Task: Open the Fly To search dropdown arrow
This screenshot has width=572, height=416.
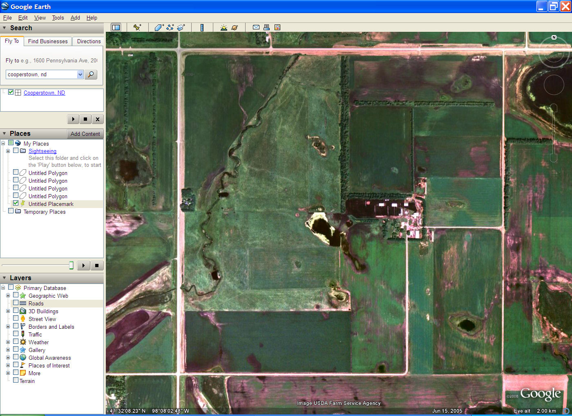Action: point(80,74)
